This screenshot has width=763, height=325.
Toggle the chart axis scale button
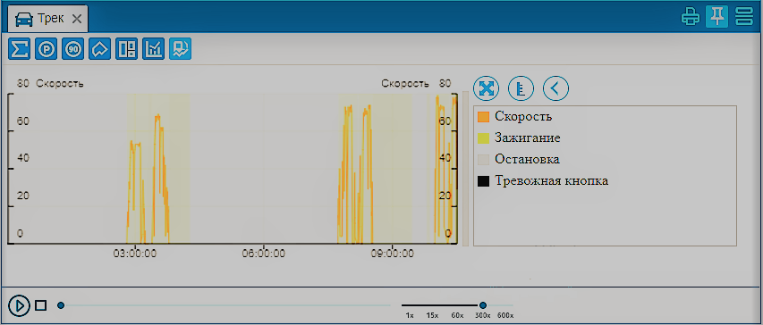pos(521,88)
